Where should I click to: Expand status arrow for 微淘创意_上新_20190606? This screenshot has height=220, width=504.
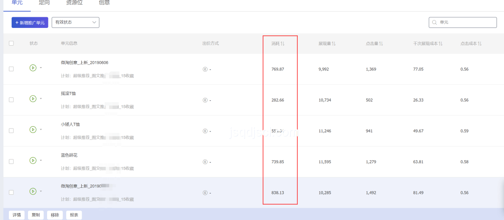[41, 68]
